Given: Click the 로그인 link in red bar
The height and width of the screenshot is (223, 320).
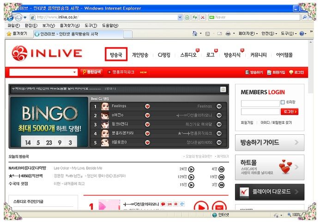Looking at the screenshot, I should [x=296, y=72].
